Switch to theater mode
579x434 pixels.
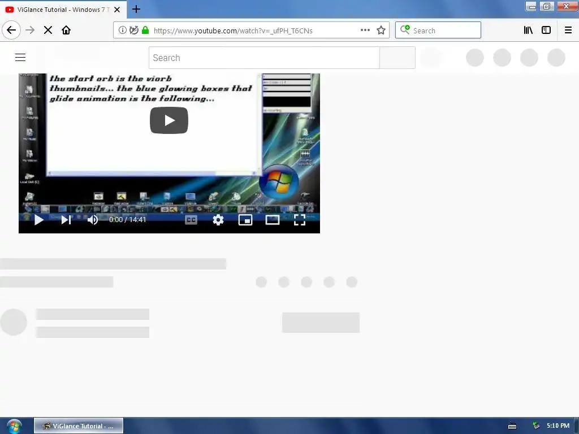[x=273, y=220]
